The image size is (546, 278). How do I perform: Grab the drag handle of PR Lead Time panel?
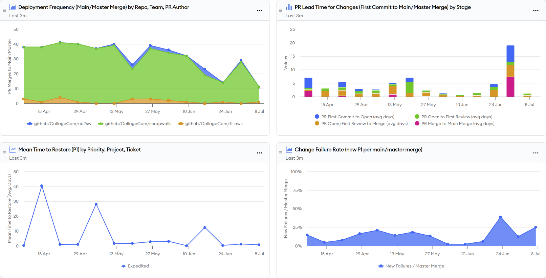coord(281,11)
